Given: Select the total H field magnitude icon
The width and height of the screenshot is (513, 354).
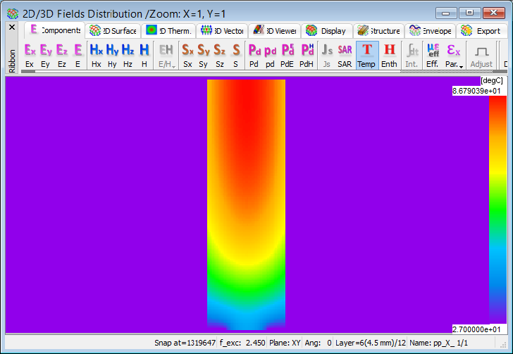Looking at the screenshot, I should (144, 55).
